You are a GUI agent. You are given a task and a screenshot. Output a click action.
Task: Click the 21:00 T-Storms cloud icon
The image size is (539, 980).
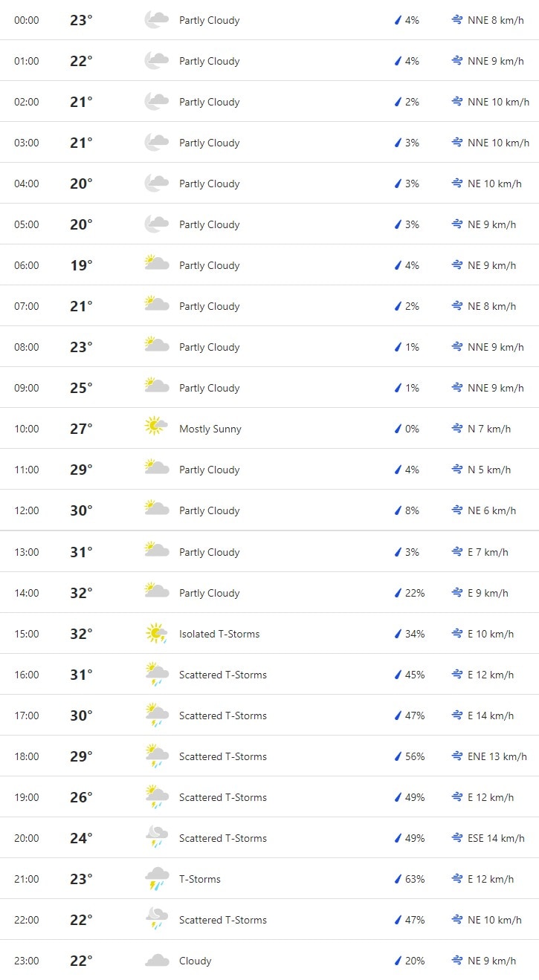156,879
